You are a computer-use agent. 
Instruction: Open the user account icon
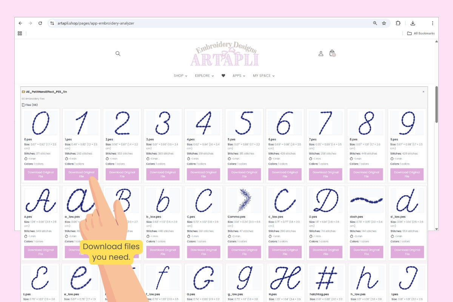(320, 54)
